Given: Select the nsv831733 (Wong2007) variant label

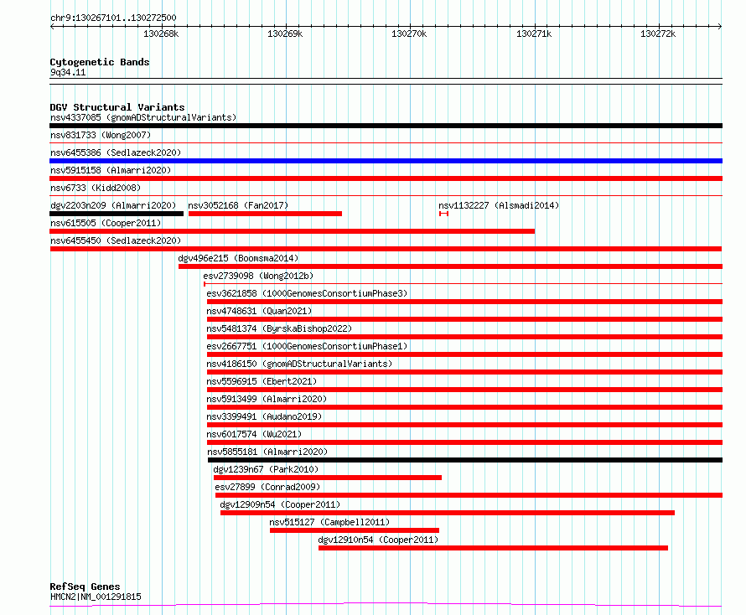Looking at the screenshot, I should pos(101,135).
